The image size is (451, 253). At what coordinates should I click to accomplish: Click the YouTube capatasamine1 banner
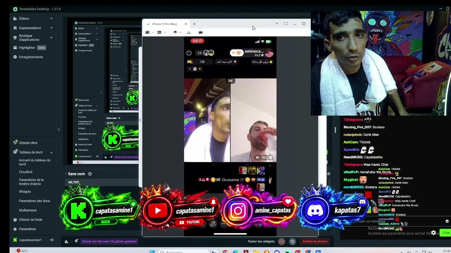click(x=180, y=209)
